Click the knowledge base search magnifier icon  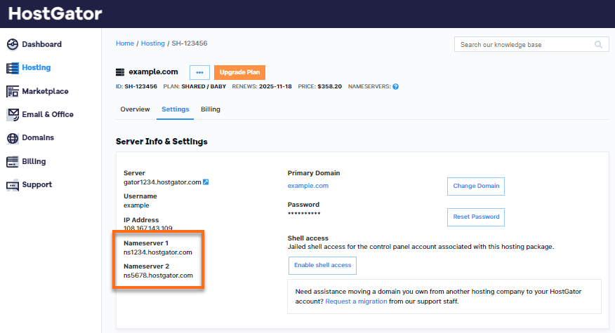[x=598, y=45]
